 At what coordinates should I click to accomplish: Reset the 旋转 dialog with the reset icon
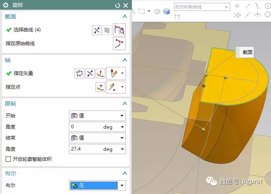(117, 5)
